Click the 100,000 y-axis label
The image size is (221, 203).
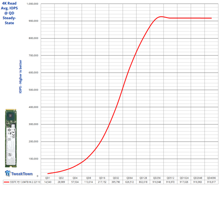click(34, 159)
